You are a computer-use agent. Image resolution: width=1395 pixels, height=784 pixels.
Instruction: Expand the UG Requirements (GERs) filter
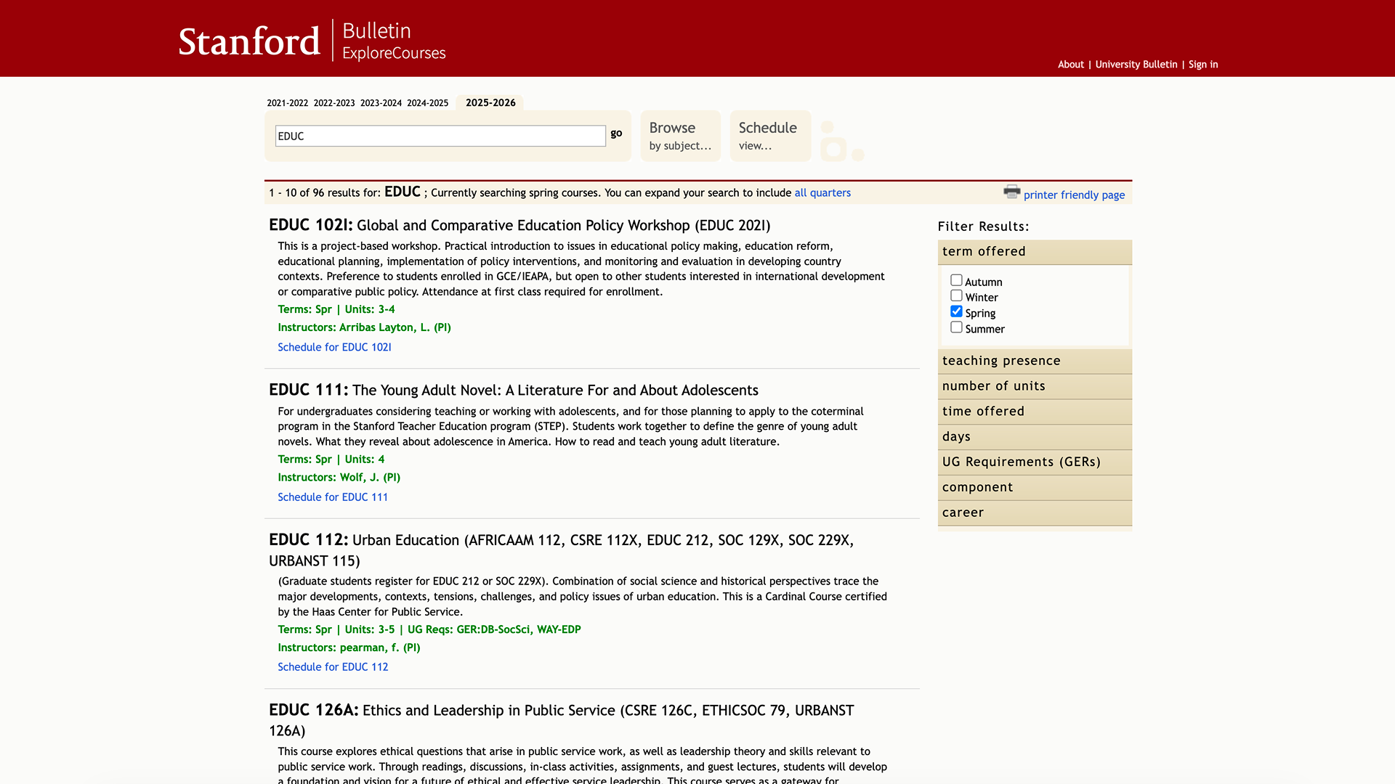(1035, 462)
